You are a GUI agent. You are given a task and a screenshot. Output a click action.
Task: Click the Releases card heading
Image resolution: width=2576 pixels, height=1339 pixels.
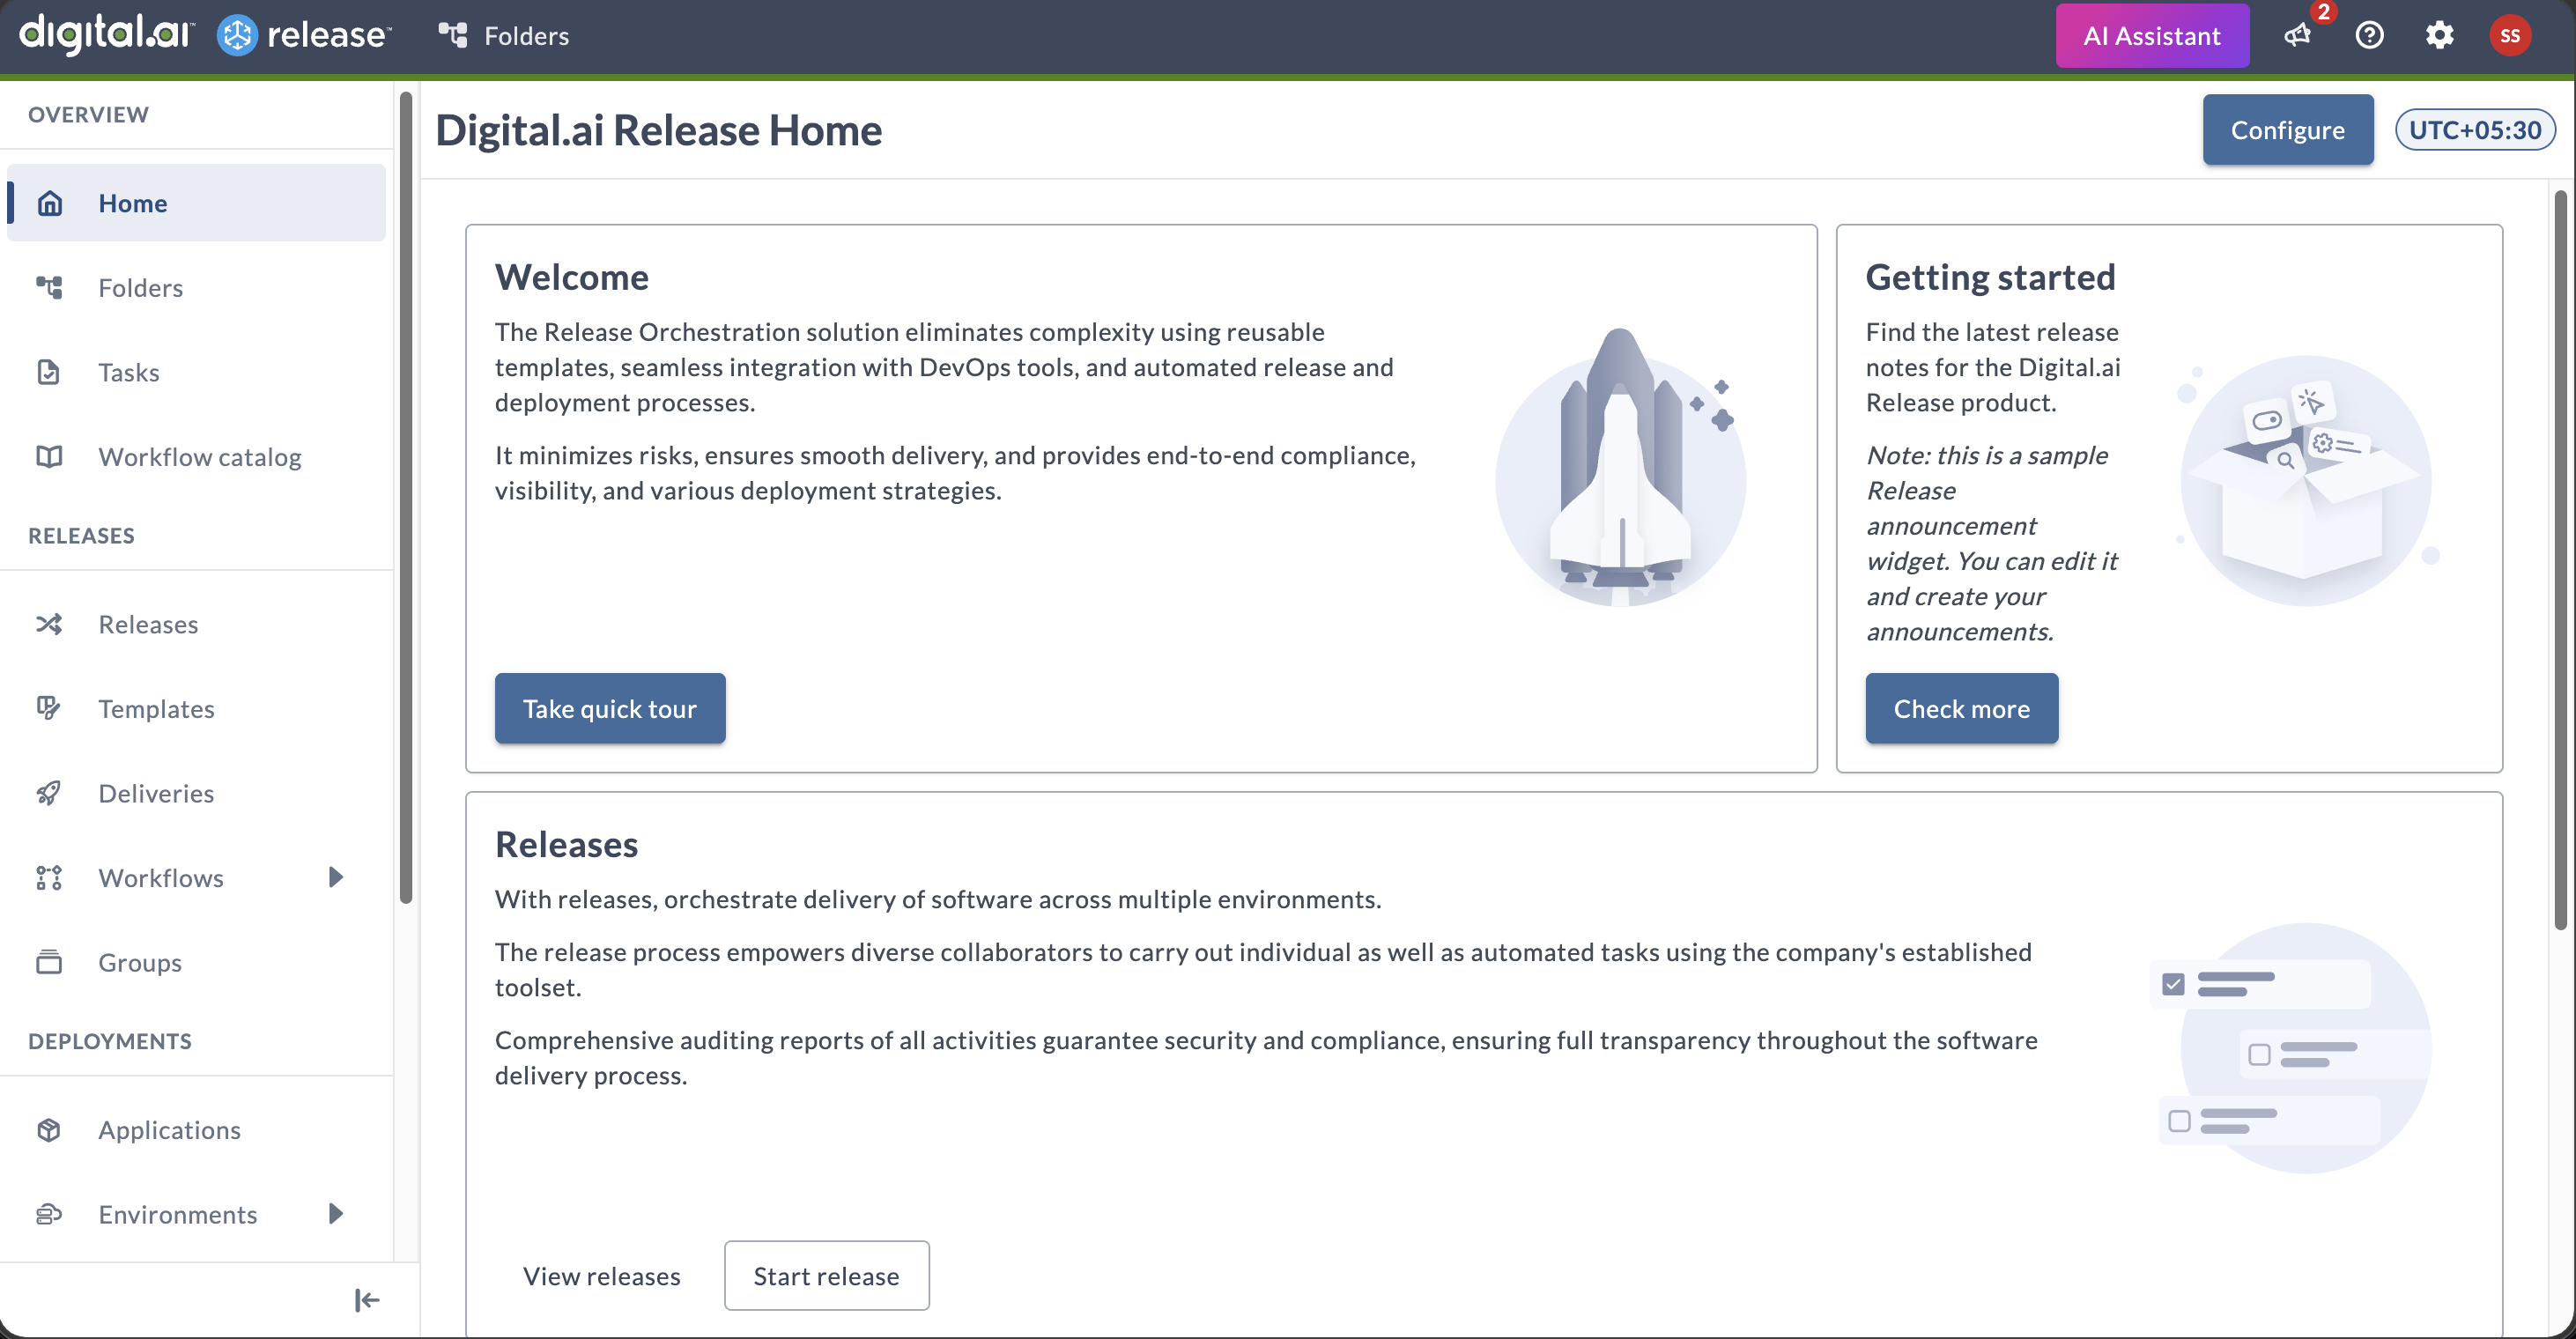point(567,844)
